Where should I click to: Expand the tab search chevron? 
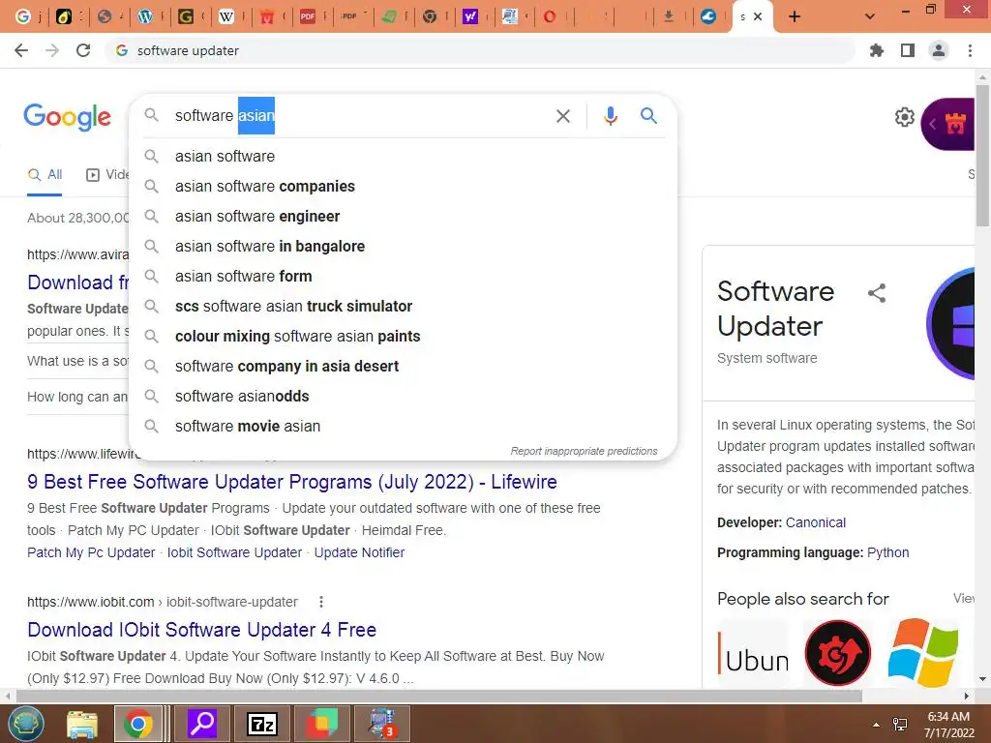click(x=870, y=16)
